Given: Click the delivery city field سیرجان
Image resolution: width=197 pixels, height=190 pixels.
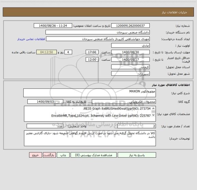Looking at the screenshot, I should pyautogui.click(x=130, y=74).
